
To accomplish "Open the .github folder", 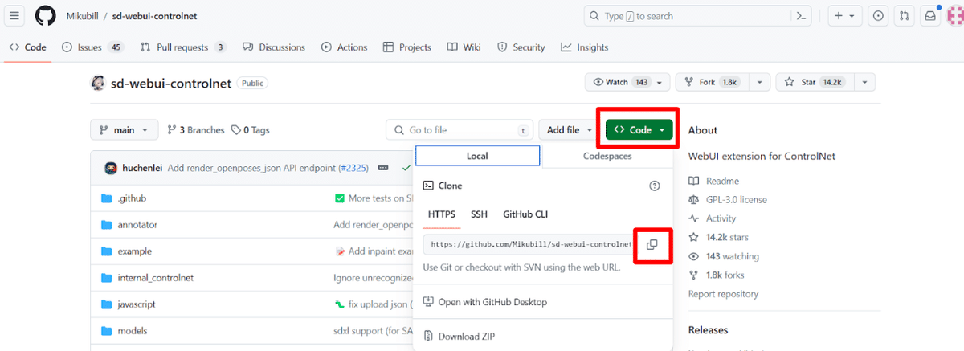I will click(132, 198).
